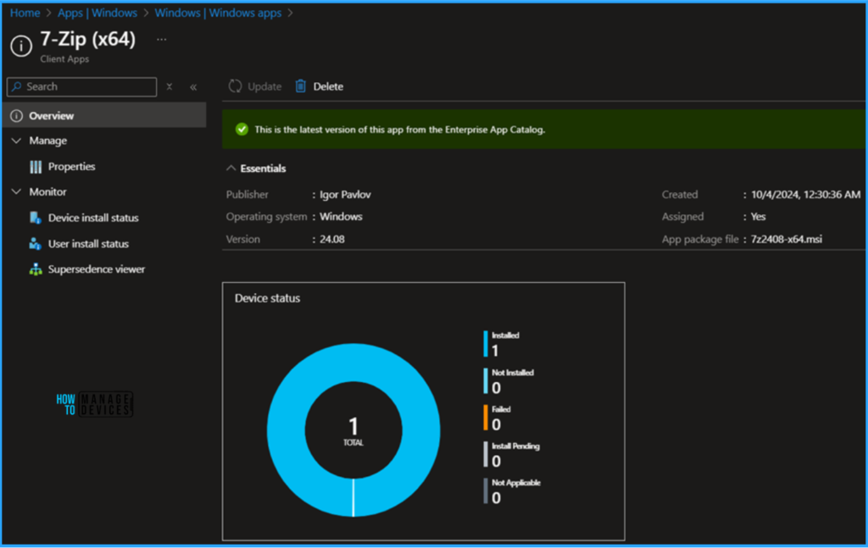Clear the search box with the x icon
The width and height of the screenshot is (868, 548).
point(170,87)
